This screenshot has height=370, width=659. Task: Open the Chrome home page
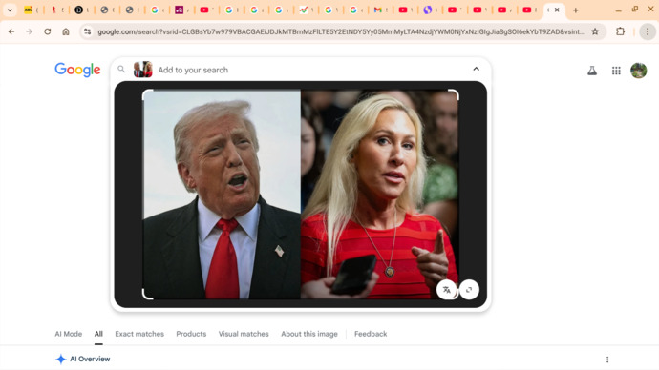point(66,31)
